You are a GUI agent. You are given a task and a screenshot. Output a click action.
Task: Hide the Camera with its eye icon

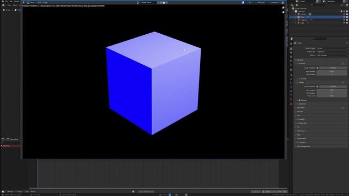tap(344, 14)
